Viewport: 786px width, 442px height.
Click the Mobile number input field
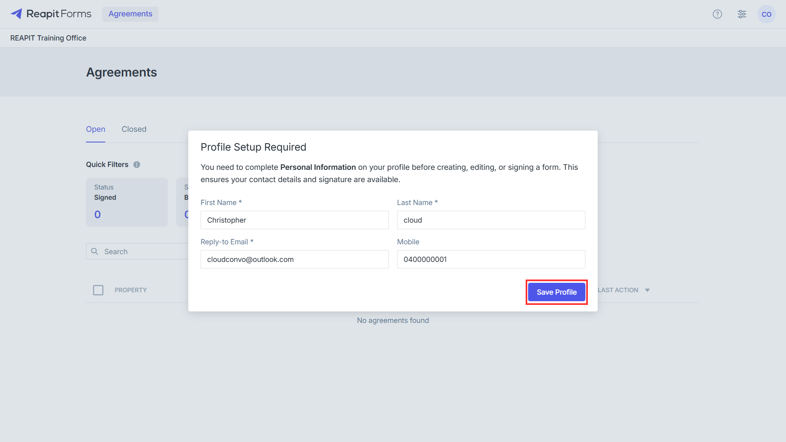coord(491,259)
